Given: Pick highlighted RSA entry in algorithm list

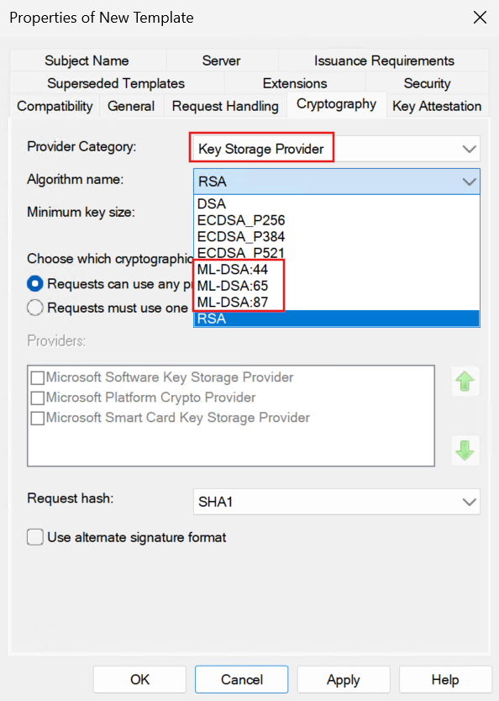Looking at the screenshot, I should (x=336, y=319).
